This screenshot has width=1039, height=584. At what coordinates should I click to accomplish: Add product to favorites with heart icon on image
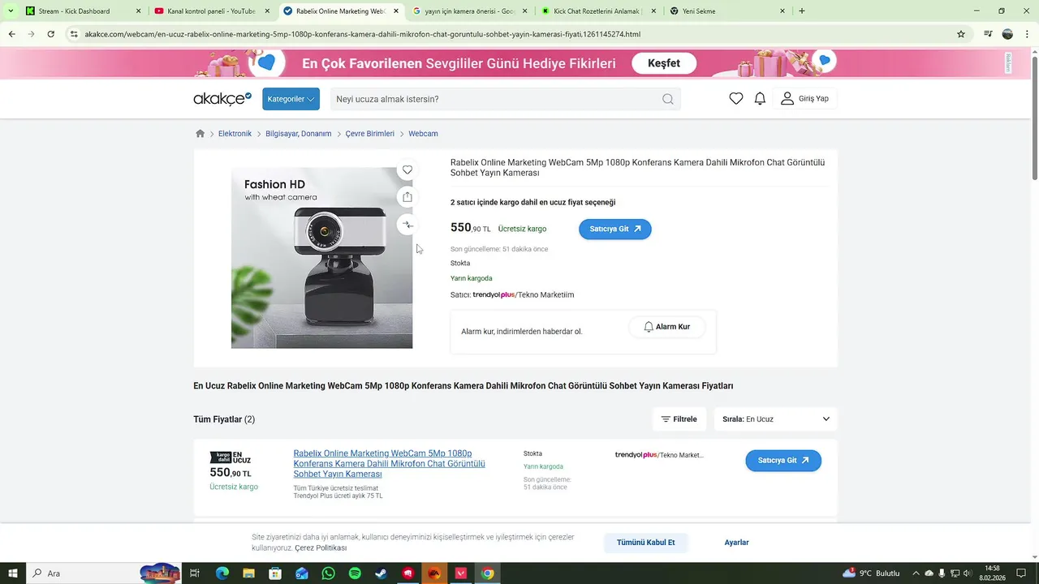[x=407, y=170]
